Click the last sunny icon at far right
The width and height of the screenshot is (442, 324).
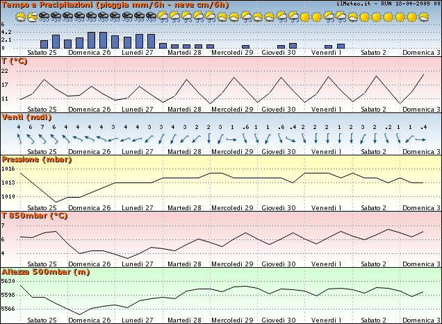coord(425,15)
